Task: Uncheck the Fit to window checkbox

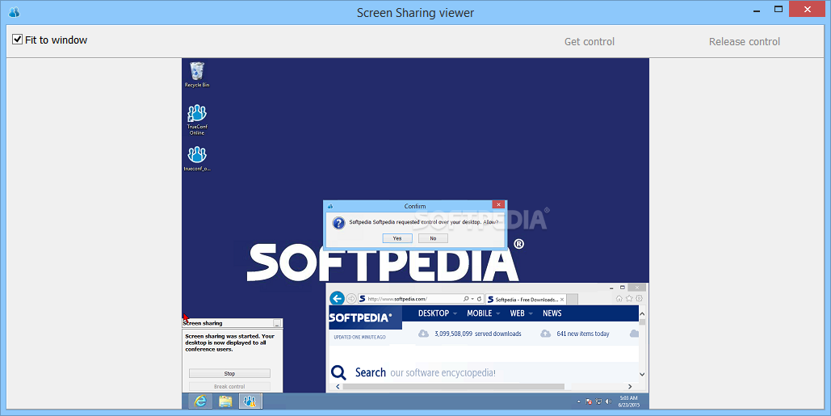Action: pos(18,40)
